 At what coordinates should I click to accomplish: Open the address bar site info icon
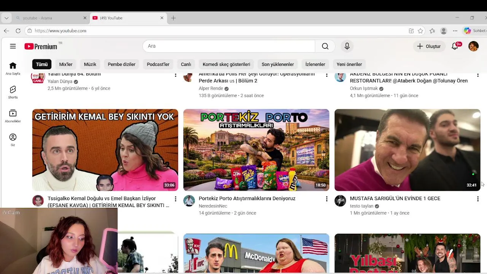30,31
